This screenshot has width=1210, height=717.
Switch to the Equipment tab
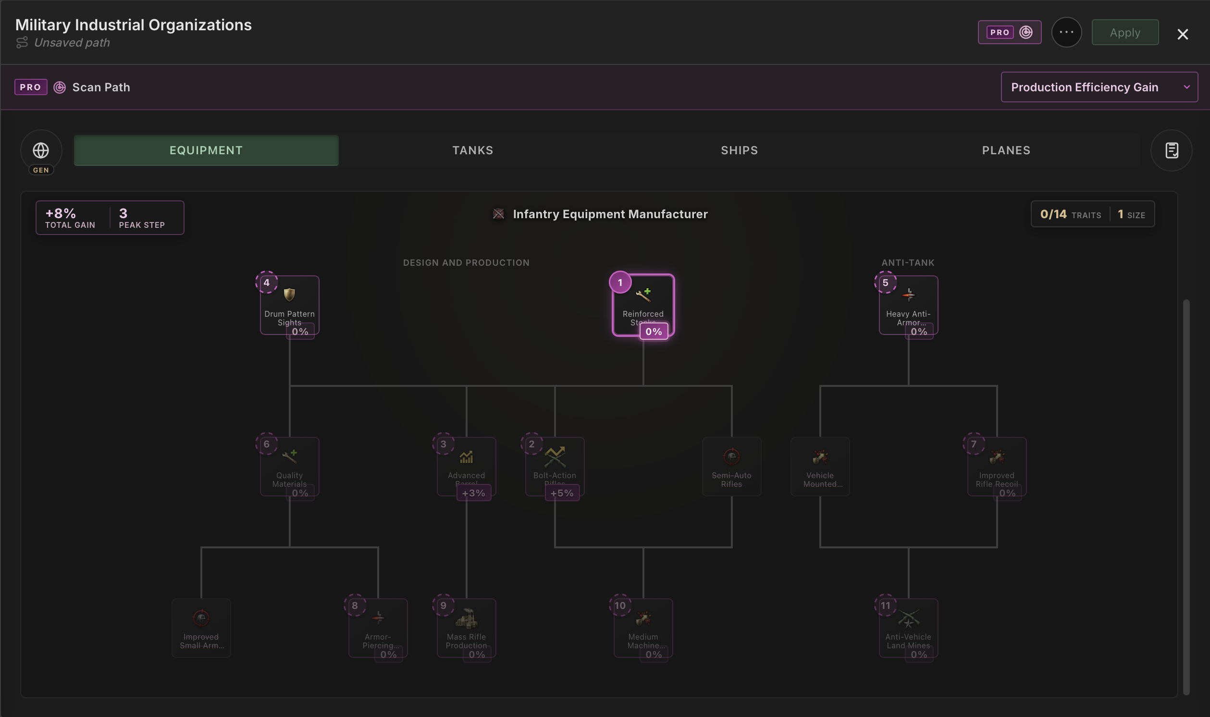tap(206, 150)
